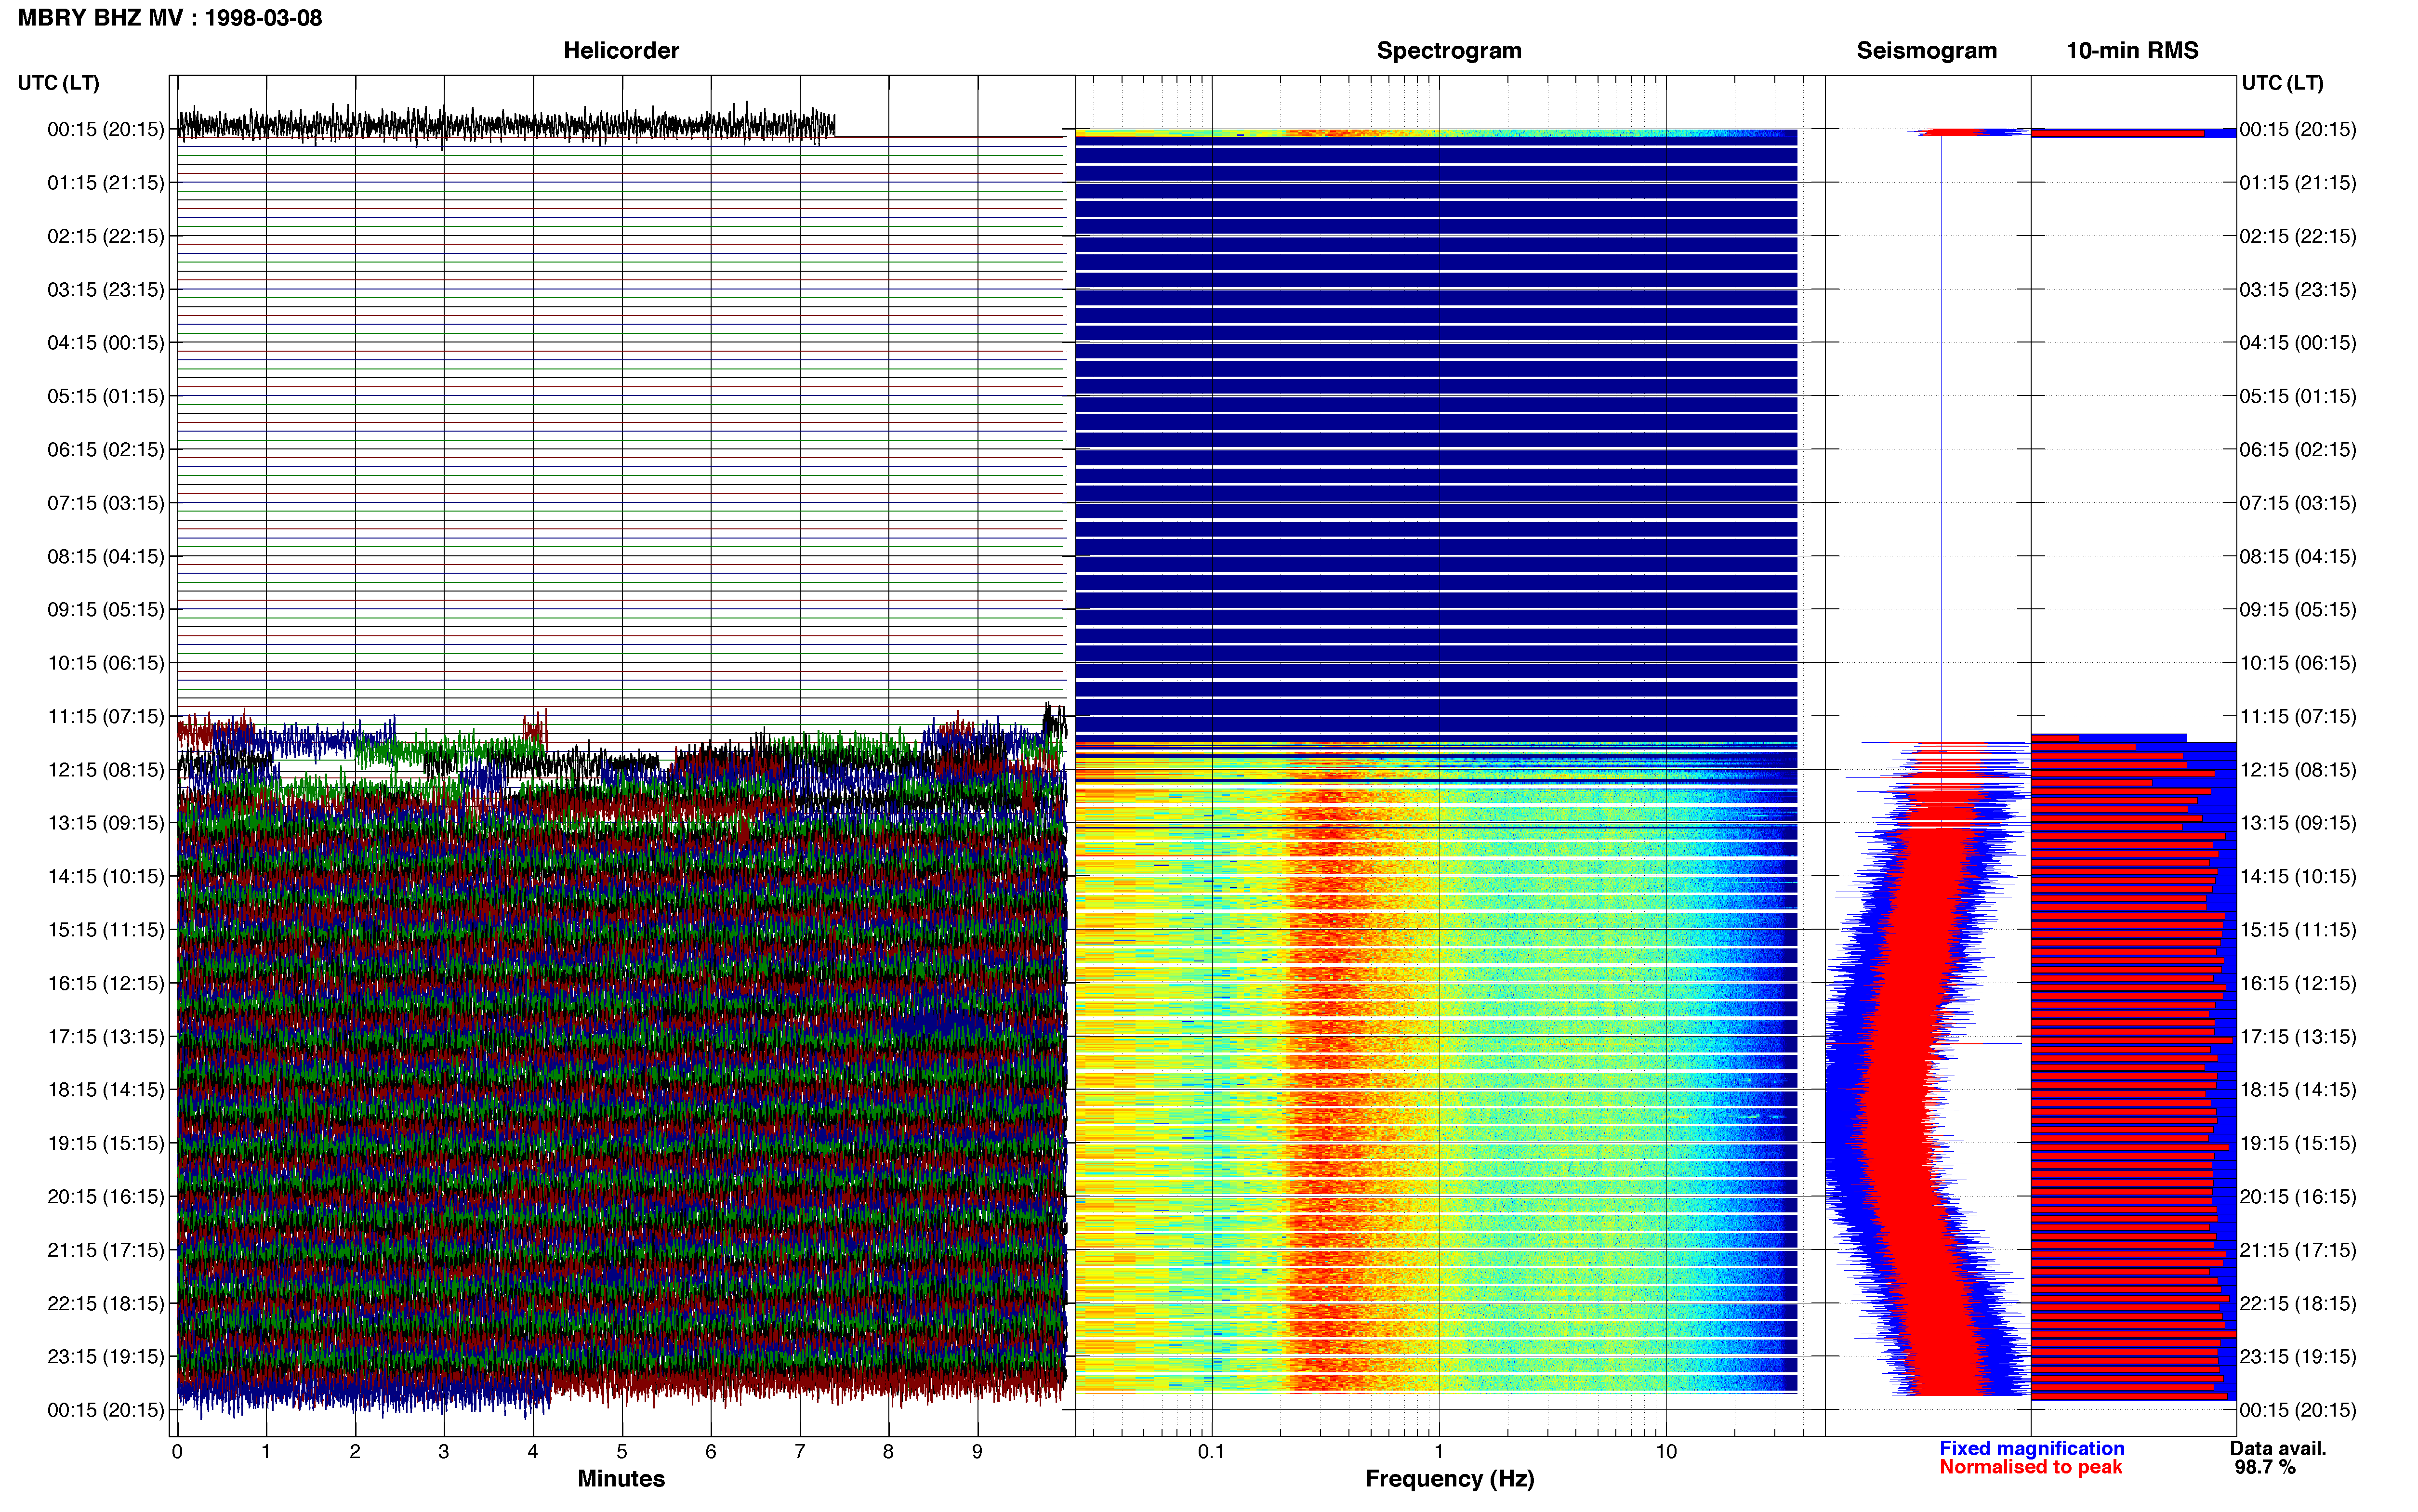Click left time label 20:15 (16:15)
Image resolution: width=2418 pixels, height=1512 pixels.
106,1196
